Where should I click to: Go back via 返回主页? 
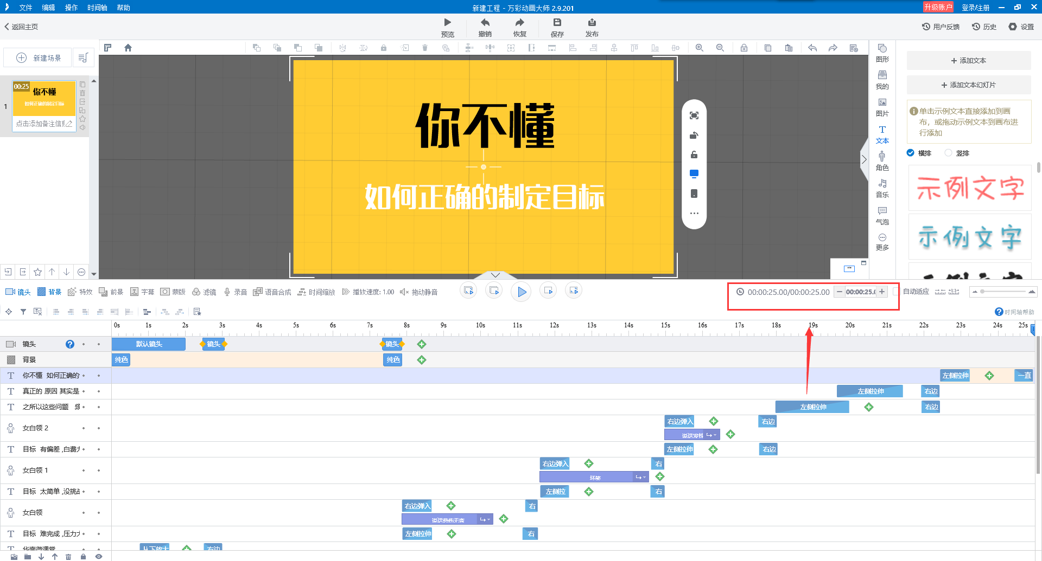click(x=21, y=27)
